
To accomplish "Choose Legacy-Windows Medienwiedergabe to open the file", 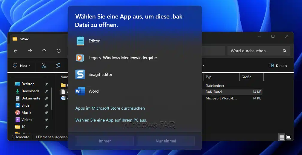I will 122,58.
